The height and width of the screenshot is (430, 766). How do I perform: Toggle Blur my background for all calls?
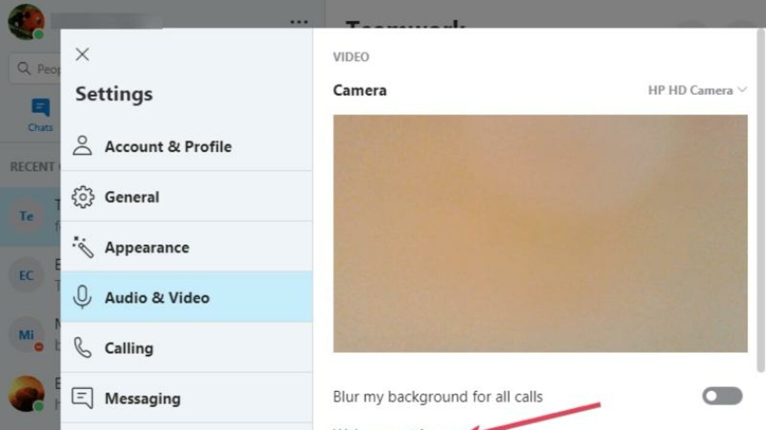[x=722, y=396]
